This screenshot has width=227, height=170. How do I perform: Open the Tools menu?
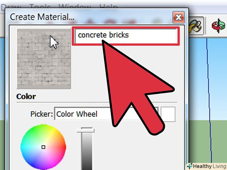(x=40, y=7)
